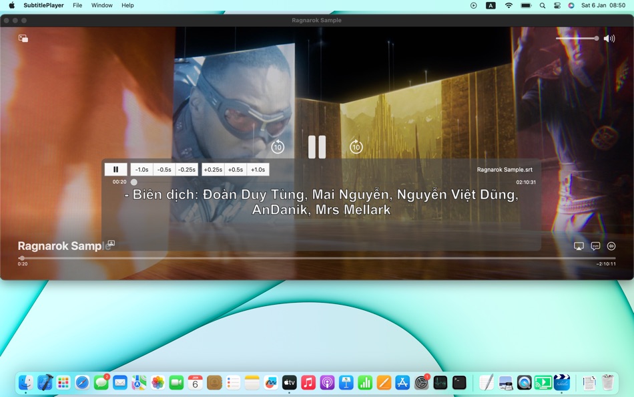Shift subtitles back by 1 second
This screenshot has width=634, height=397.
[x=142, y=169]
